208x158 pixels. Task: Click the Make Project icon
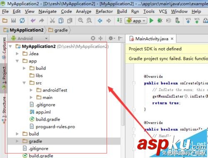click(119, 20)
